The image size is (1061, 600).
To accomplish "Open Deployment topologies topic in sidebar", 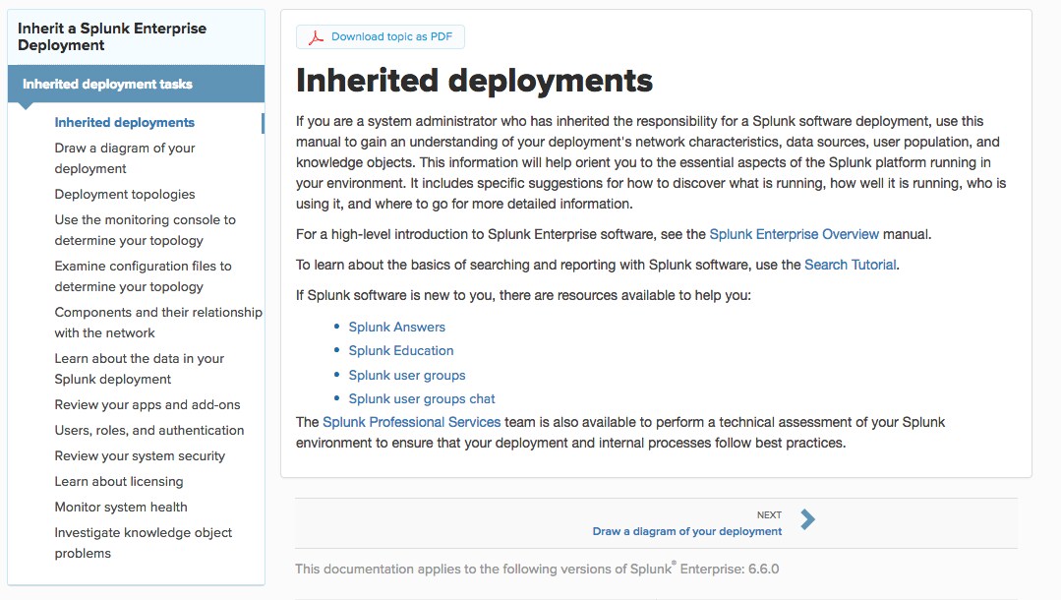I will pos(125,195).
